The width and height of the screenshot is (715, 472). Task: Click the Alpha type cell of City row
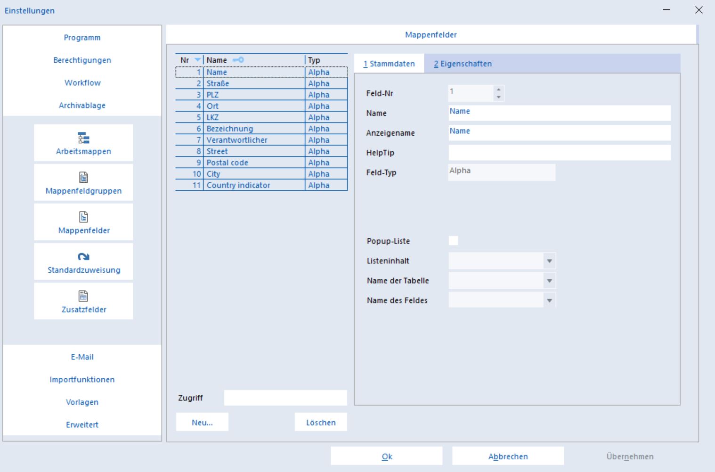[326, 174]
